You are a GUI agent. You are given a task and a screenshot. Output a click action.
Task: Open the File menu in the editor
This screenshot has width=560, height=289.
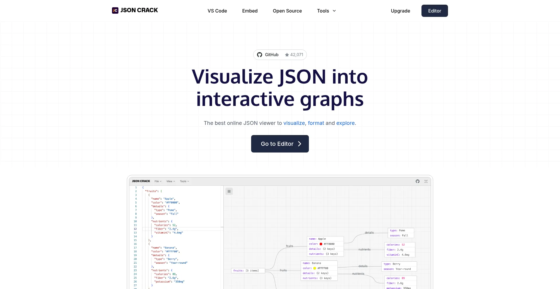[x=158, y=181]
